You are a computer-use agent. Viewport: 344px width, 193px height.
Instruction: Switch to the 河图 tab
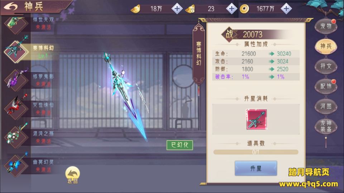click(x=326, y=107)
